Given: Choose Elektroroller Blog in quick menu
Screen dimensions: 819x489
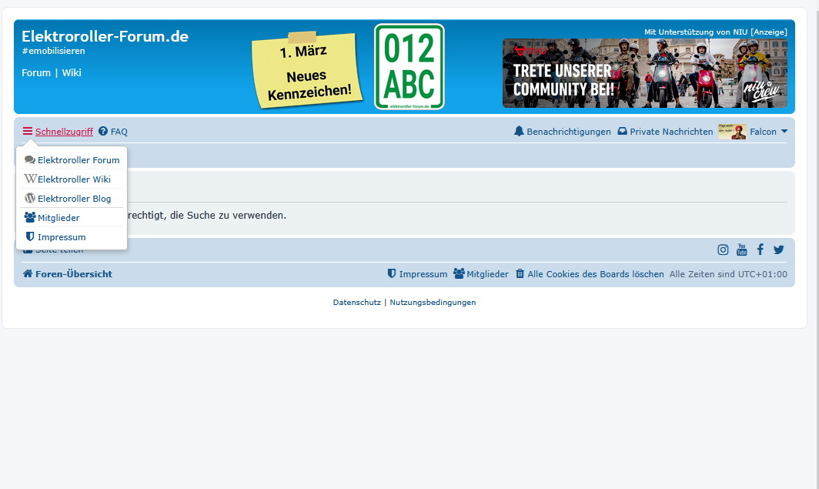Looking at the screenshot, I should tap(74, 199).
